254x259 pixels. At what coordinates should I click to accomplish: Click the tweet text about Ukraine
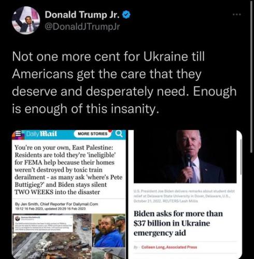pyautogui.click(x=124, y=83)
